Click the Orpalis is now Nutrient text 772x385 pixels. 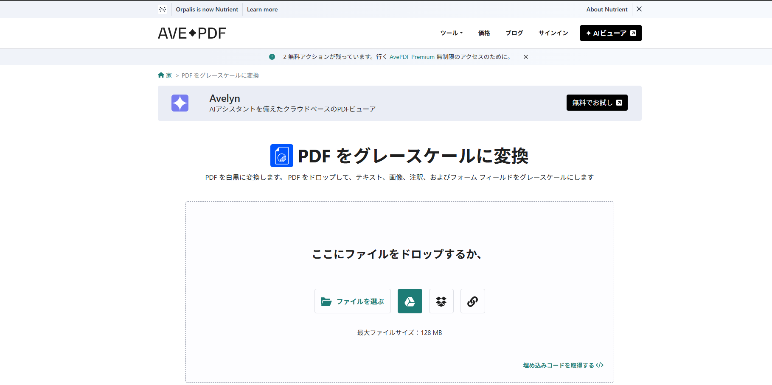click(207, 9)
